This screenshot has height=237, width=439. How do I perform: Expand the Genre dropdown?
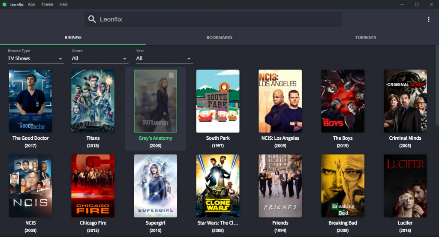tap(100, 58)
